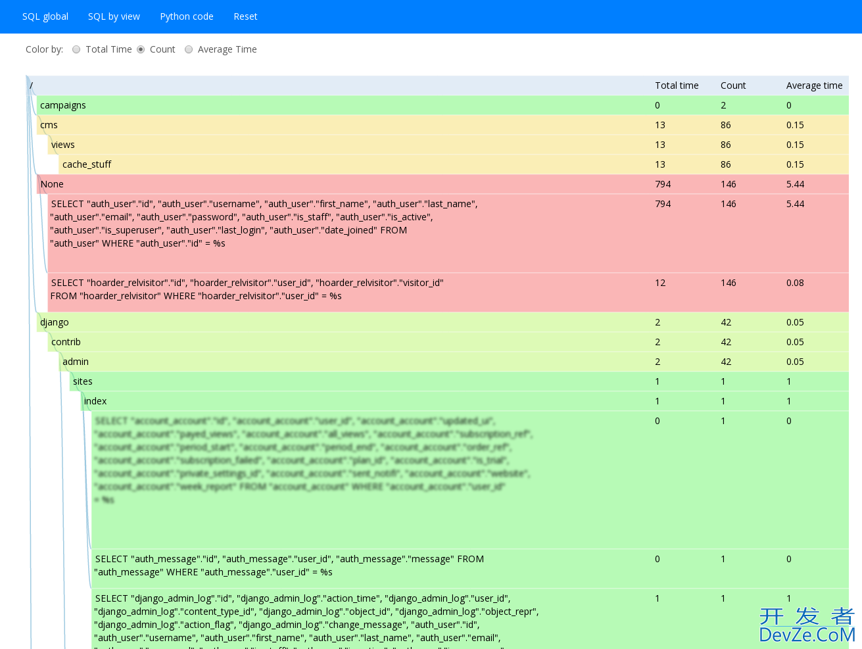This screenshot has height=649, width=862.
Task: Open the Python code tab
Action: (x=187, y=16)
